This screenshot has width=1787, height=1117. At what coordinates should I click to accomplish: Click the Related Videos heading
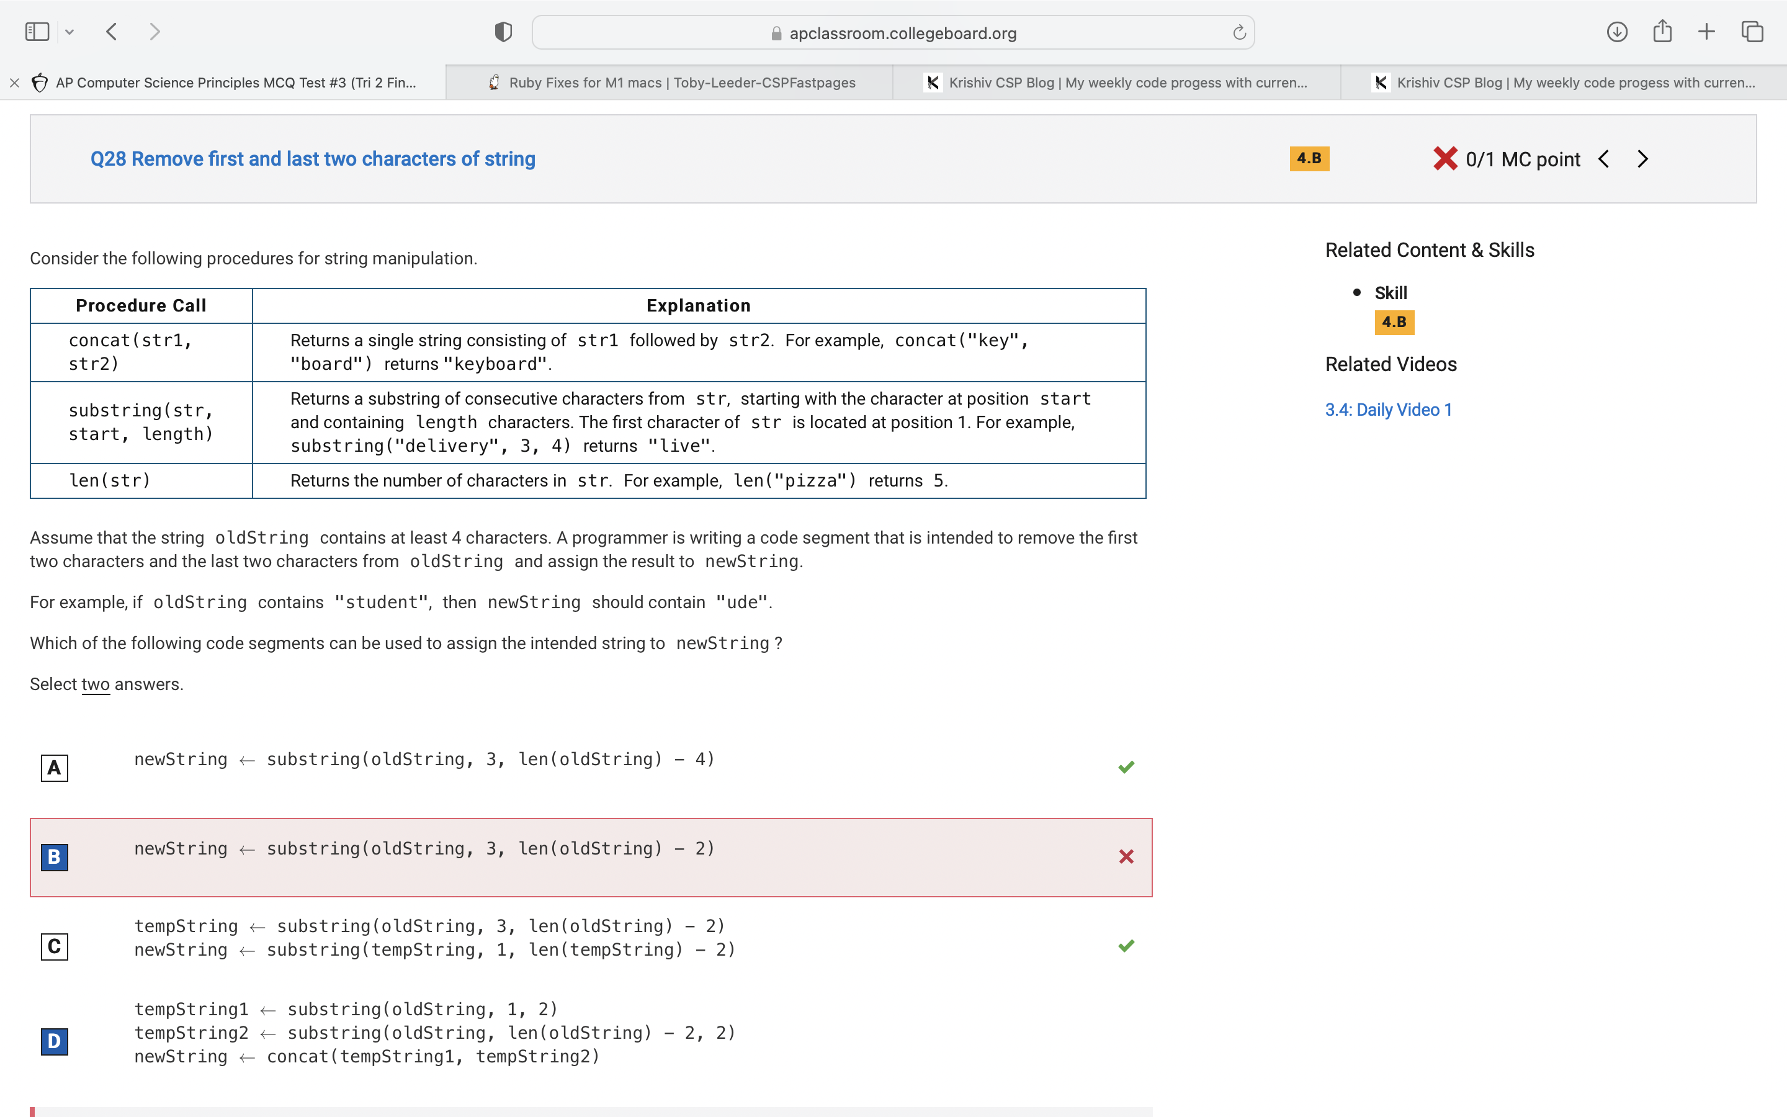click(x=1391, y=364)
